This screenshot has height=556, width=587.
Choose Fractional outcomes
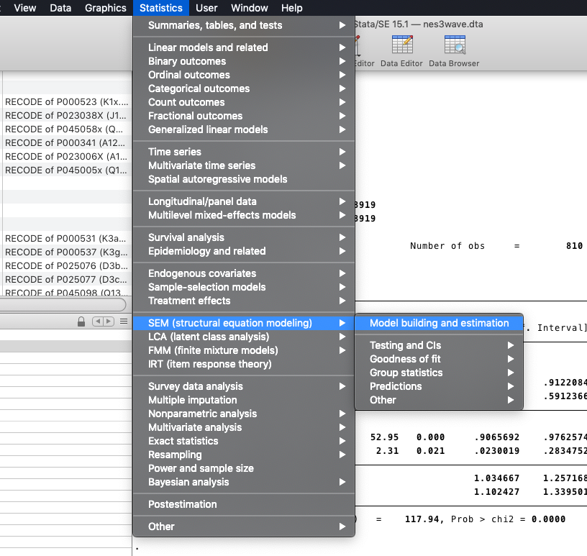pyautogui.click(x=244, y=116)
